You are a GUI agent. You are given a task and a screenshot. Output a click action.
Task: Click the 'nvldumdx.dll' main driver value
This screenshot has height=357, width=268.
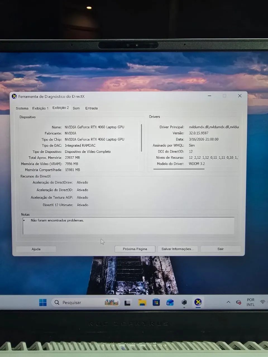pos(214,127)
